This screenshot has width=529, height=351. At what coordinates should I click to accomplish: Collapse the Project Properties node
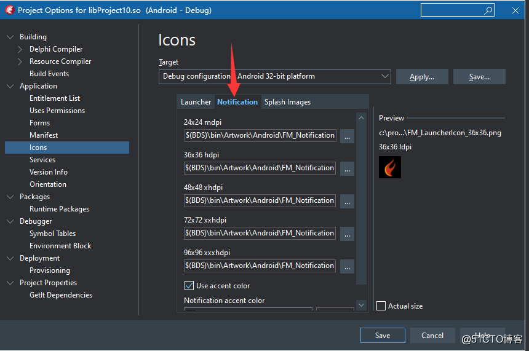pyautogui.click(x=10, y=283)
